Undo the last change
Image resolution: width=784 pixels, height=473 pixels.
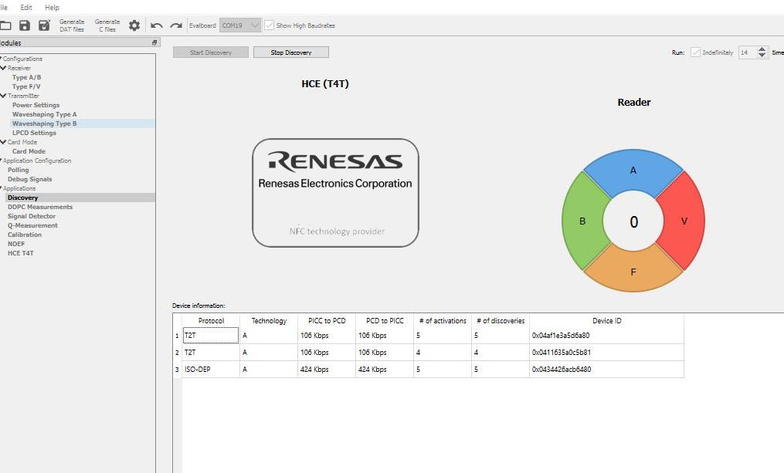tap(155, 25)
